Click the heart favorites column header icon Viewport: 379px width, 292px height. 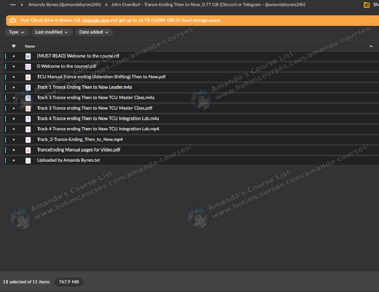click(x=14, y=46)
